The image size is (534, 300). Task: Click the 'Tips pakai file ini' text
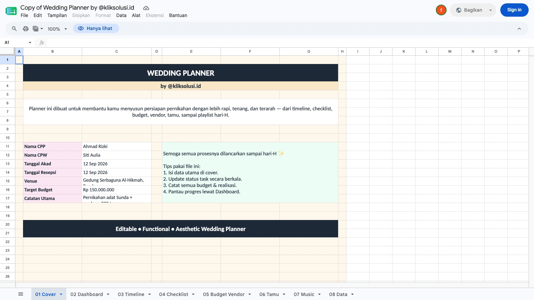tap(182, 166)
